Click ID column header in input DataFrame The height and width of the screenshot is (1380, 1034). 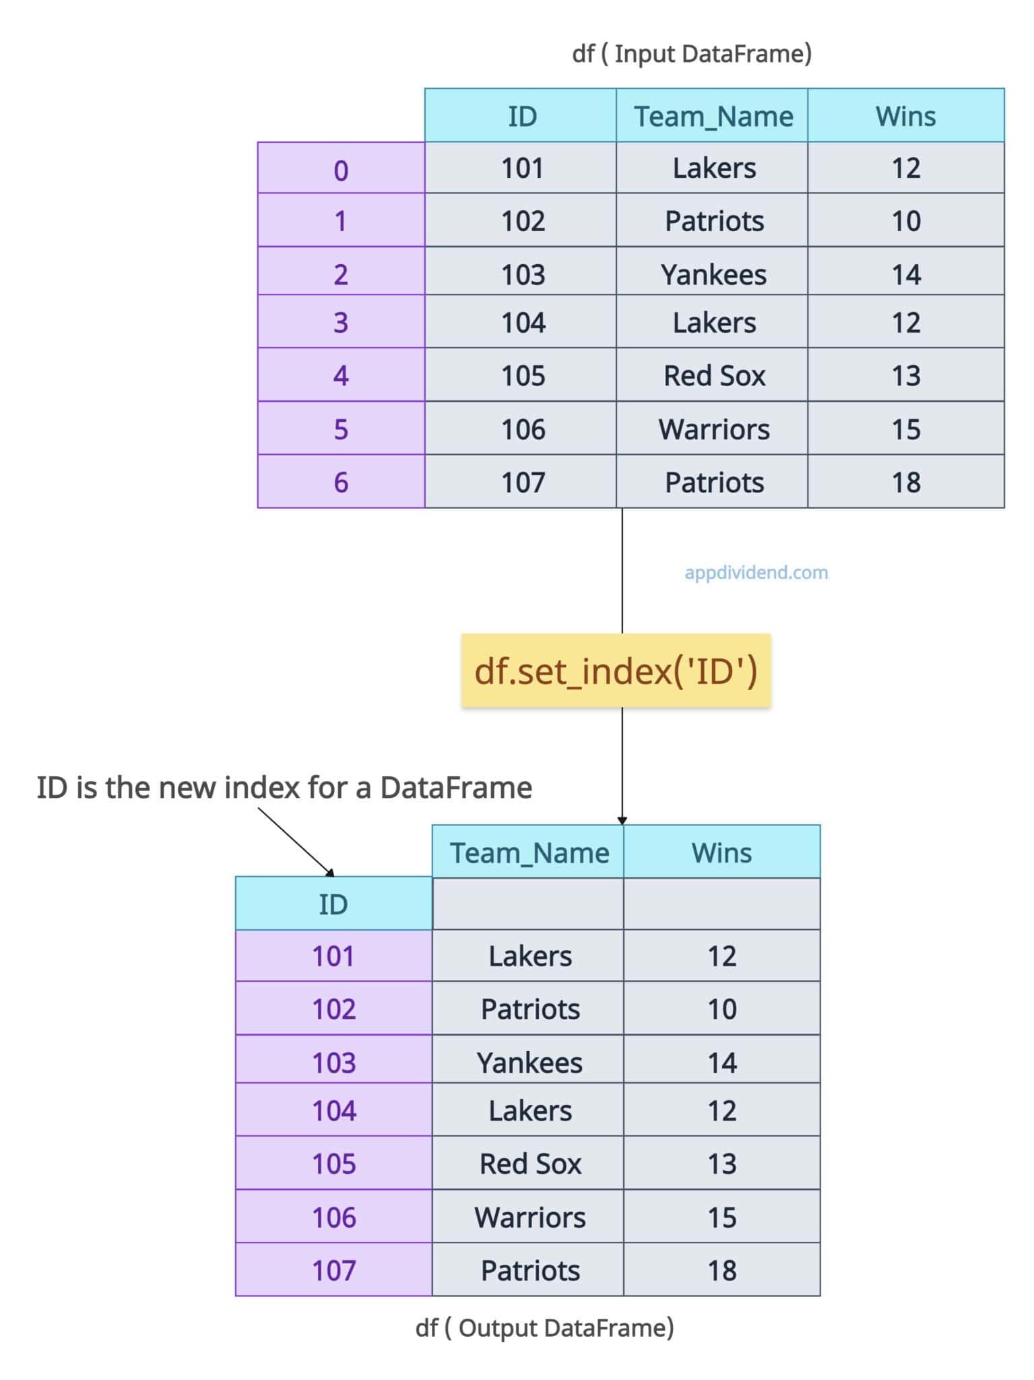[521, 116]
